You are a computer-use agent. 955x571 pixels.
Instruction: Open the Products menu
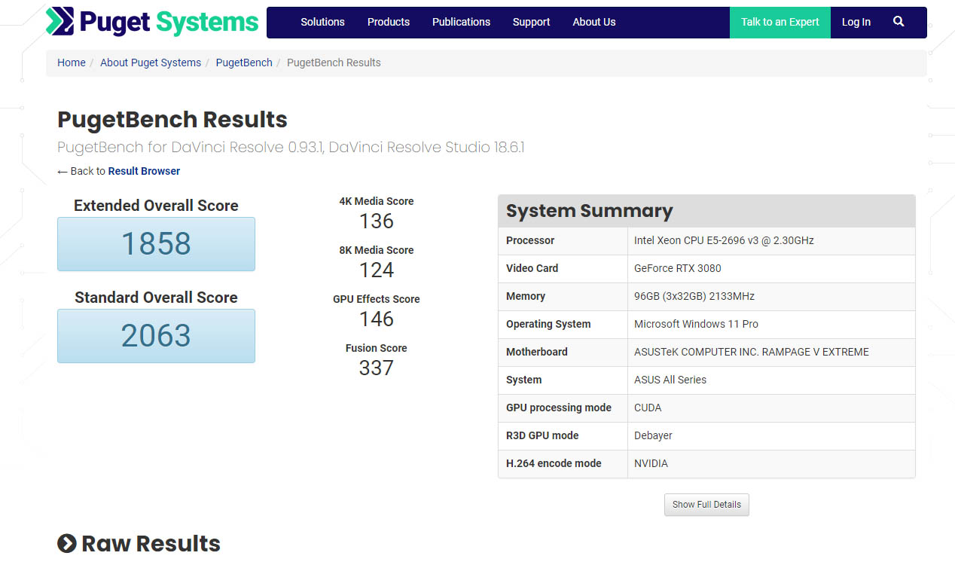pyautogui.click(x=389, y=22)
